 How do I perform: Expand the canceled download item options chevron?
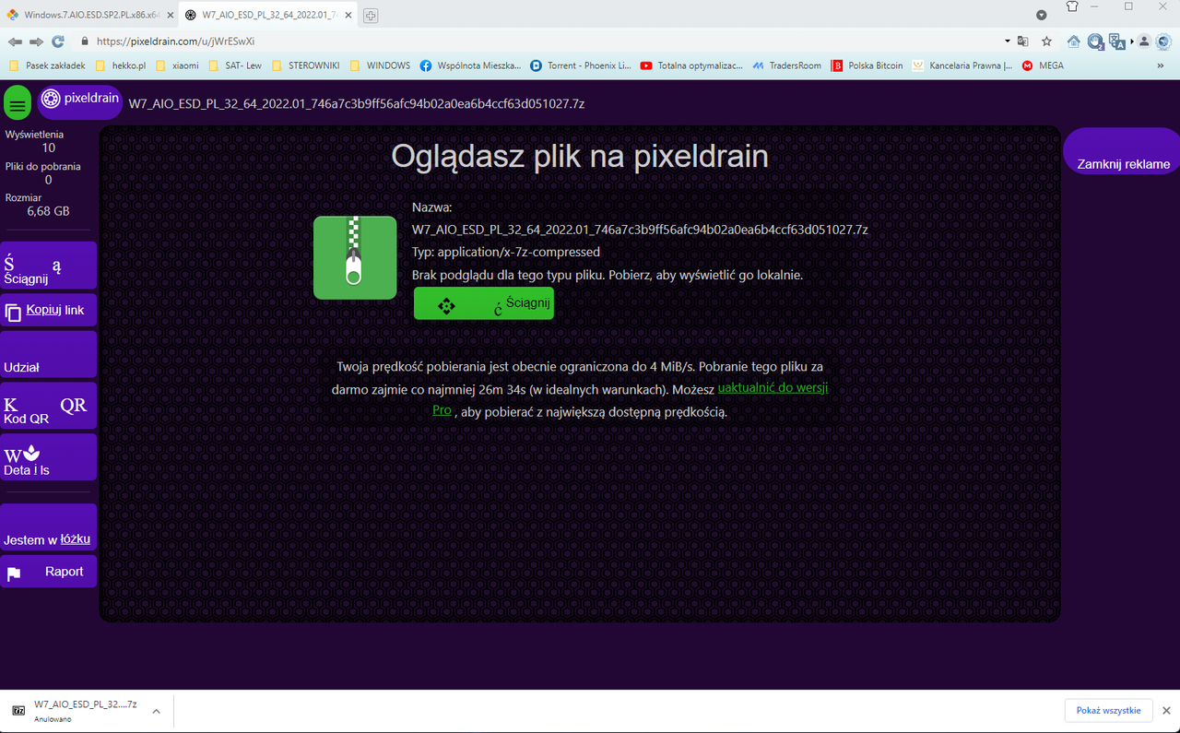tap(155, 710)
